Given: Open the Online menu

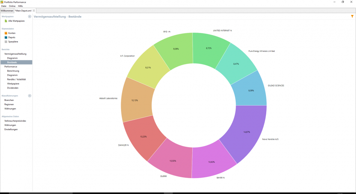Looking at the screenshot, I should point(12,6).
